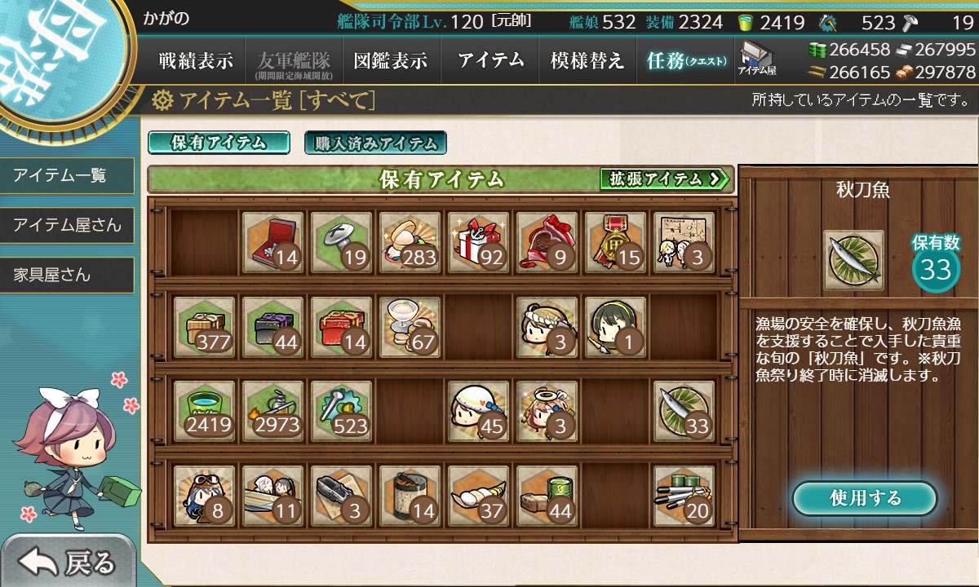Open the アイテム屋 shop icon in top bar
This screenshot has width=979, height=587.
(x=757, y=58)
